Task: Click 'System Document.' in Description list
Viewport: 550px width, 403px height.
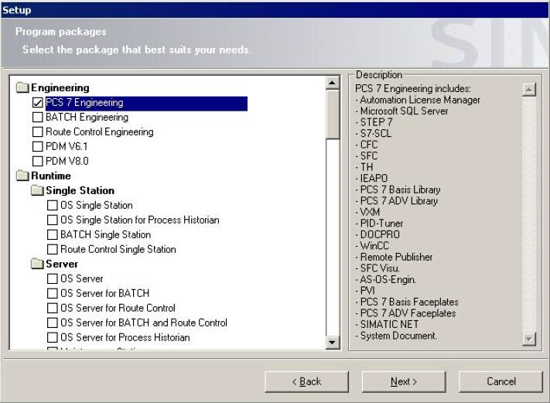Action: (x=398, y=336)
